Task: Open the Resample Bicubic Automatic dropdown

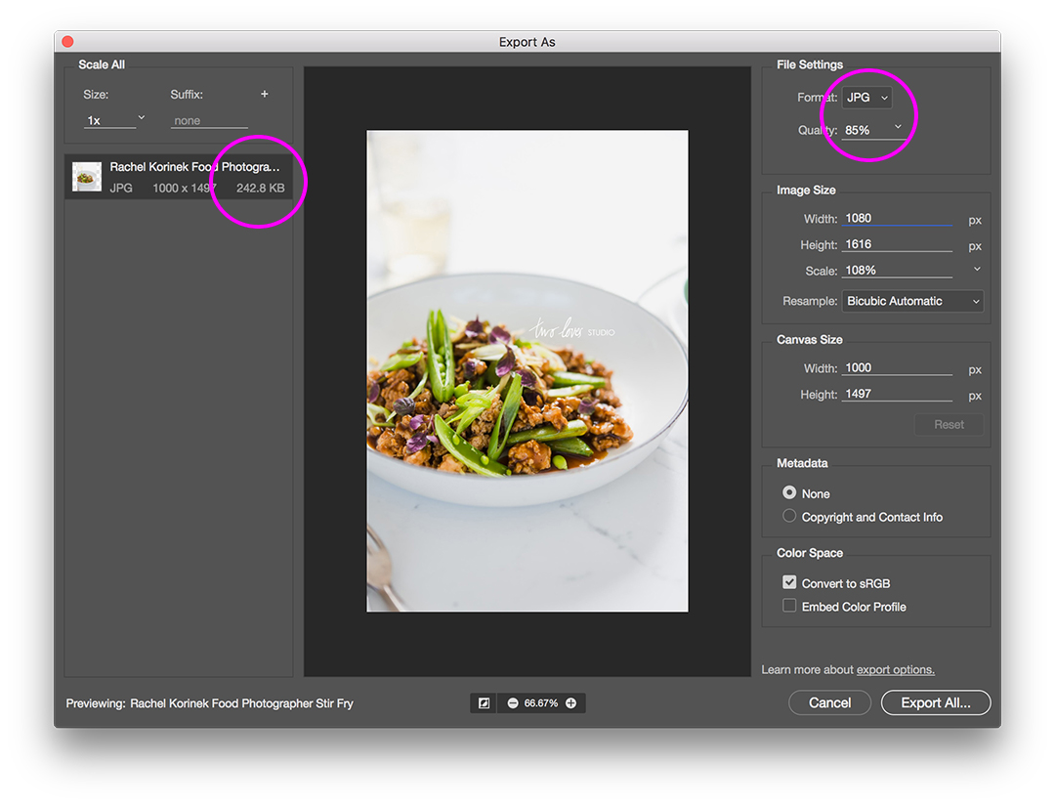Action: click(x=913, y=301)
